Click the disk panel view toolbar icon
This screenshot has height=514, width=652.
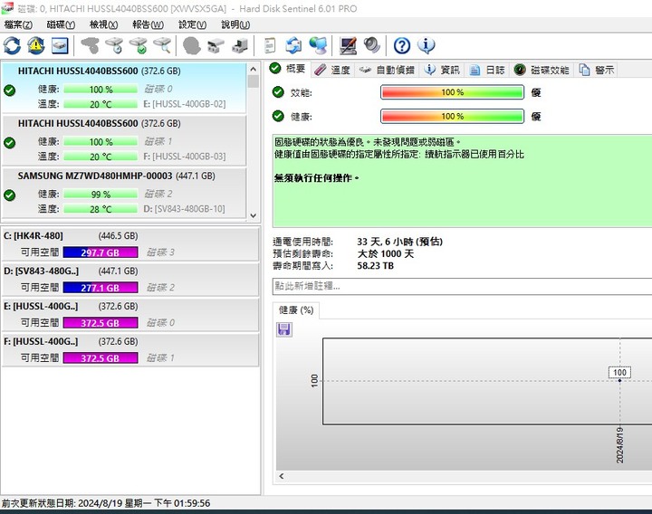(x=60, y=45)
